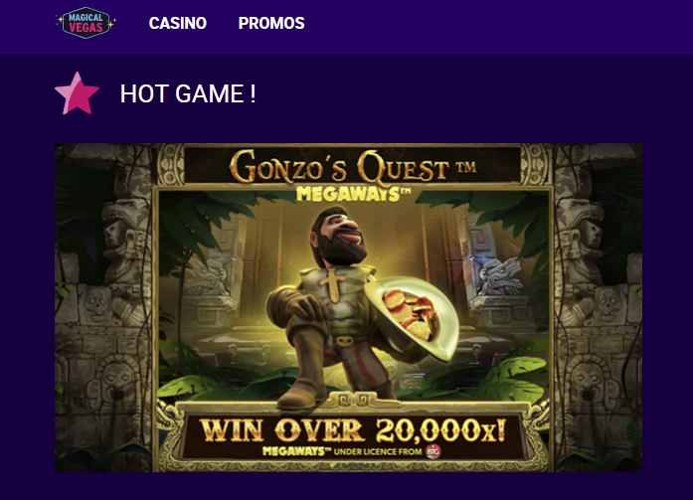Click the red Big Time Gaming logo
Screen dimensions: 693x500
coord(433,451)
